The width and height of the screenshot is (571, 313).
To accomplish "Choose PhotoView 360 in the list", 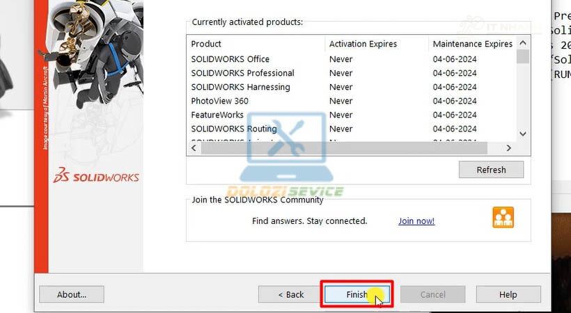I will point(219,101).
